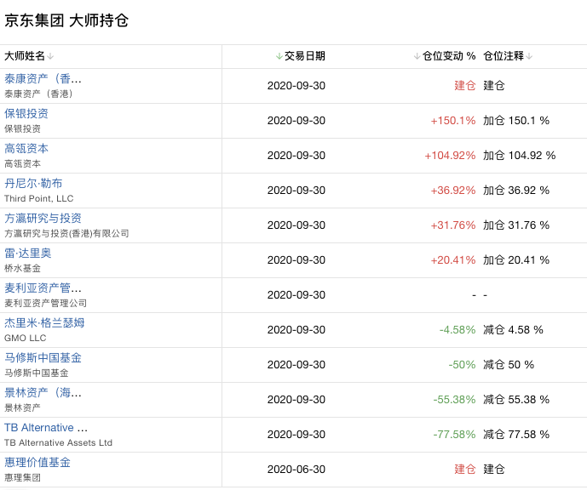Click the 大师姓名 column header
587x490 pixels.
[25, 56]
